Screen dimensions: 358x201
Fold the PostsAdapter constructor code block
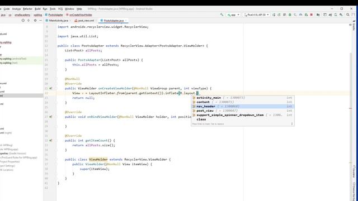[56, 60]
